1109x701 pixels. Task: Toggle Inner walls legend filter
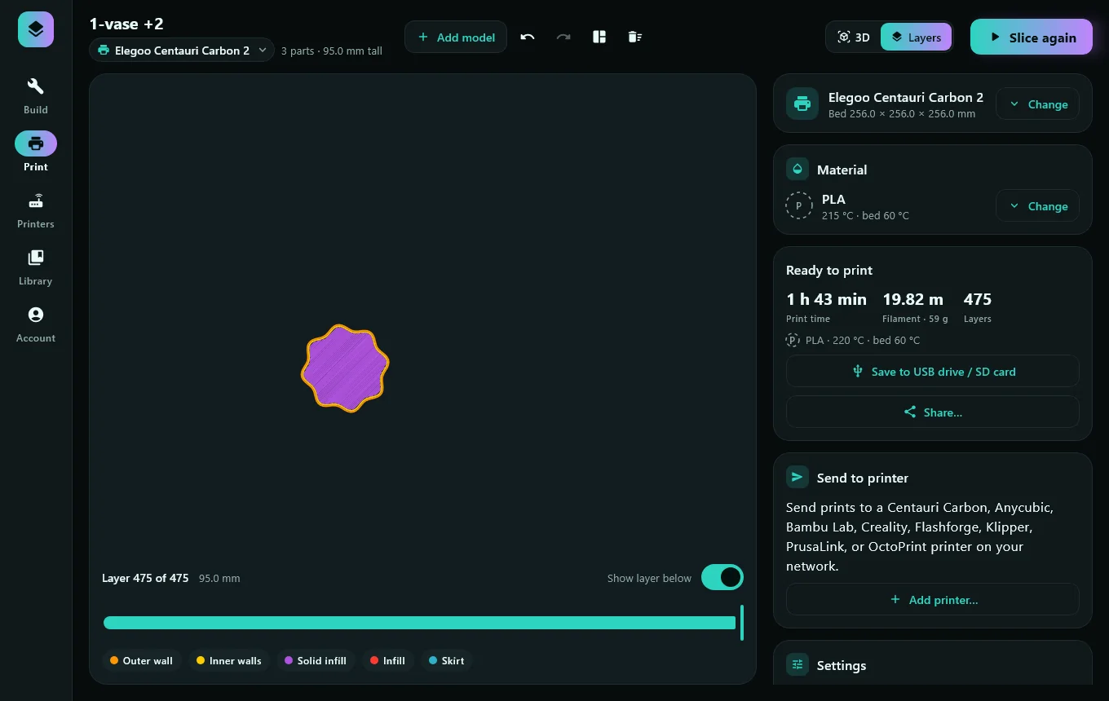point(229,660)
